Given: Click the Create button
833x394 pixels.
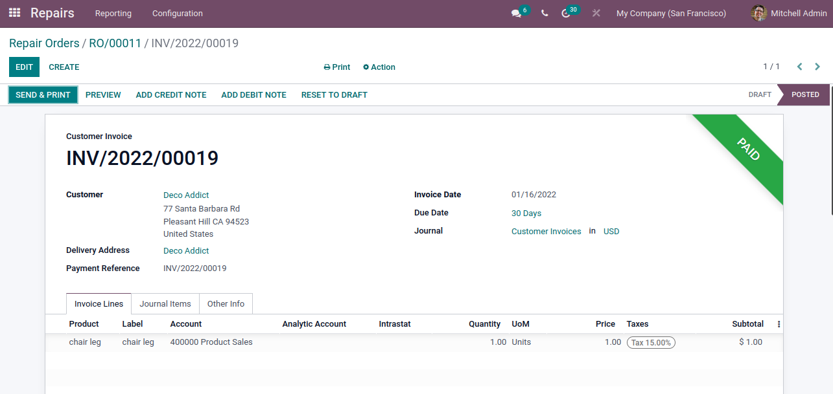Looking at the screenshot, I should pyautogui.click(x=64, y=67).
